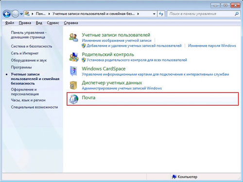The image size is (243, 182).
Task: Open the 'Диспетчер учетных данных' heading link
Action: [x=112, y=83]
